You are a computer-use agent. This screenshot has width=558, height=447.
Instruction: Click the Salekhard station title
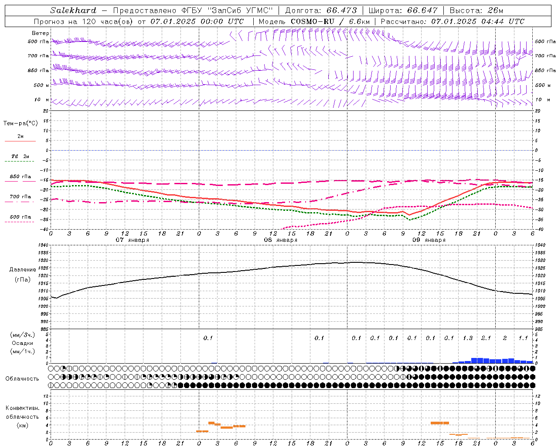click(73, 10)
